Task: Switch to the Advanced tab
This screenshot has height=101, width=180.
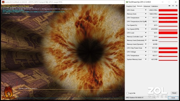Action: click(147, 6)
